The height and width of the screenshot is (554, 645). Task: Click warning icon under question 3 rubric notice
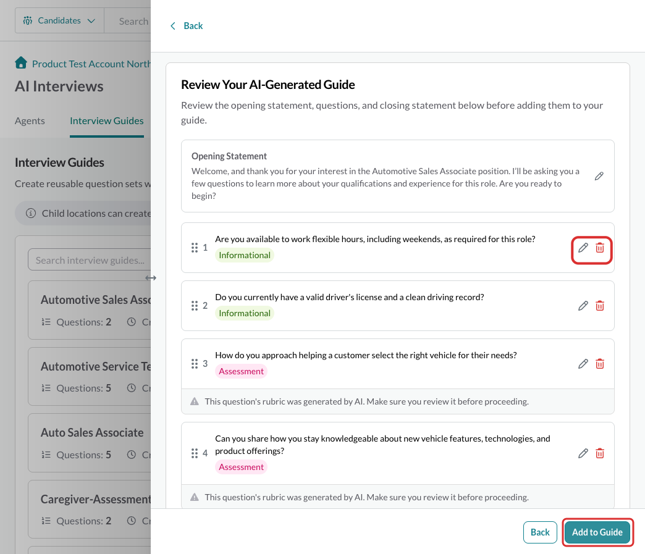point(195,401)
